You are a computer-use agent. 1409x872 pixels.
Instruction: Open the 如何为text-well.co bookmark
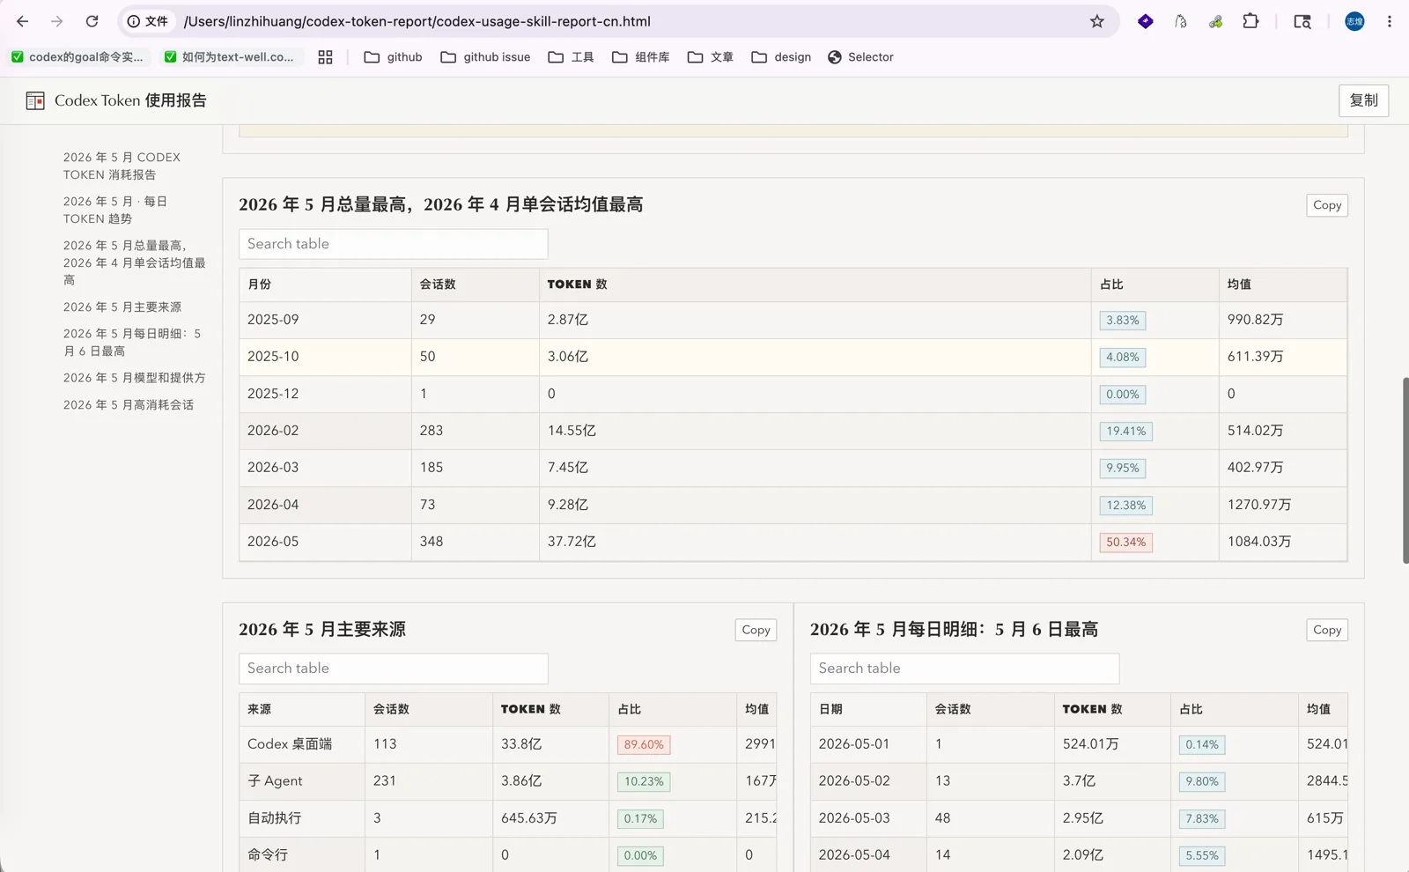229,57
